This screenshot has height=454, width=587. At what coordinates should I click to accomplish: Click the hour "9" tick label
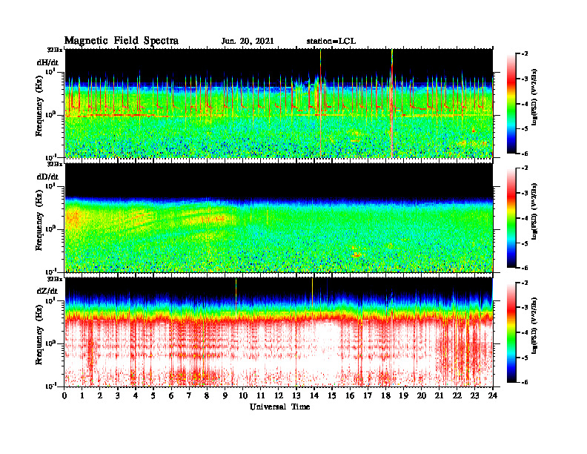[225, 396]
